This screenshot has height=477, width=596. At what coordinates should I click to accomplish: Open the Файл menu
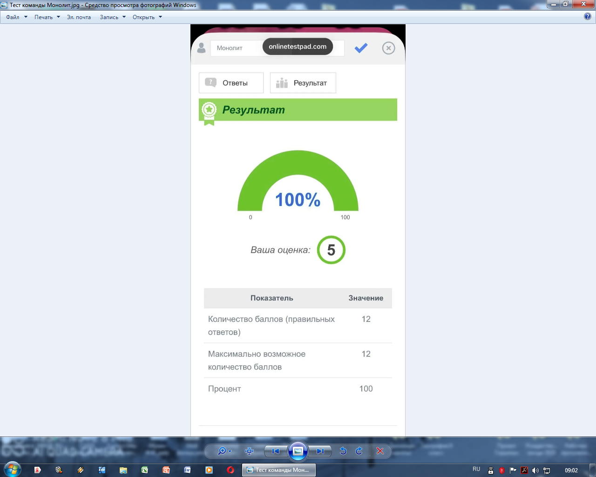click(x=13, y=17)
